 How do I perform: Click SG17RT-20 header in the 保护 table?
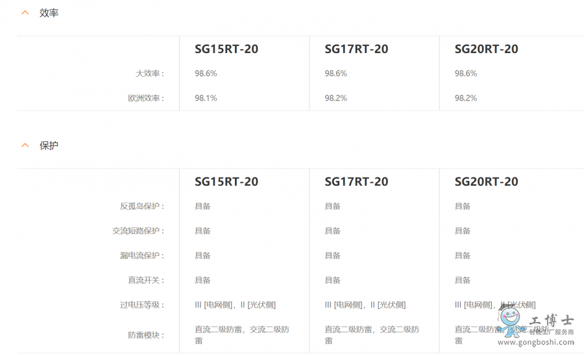click(x=356, y=182)
